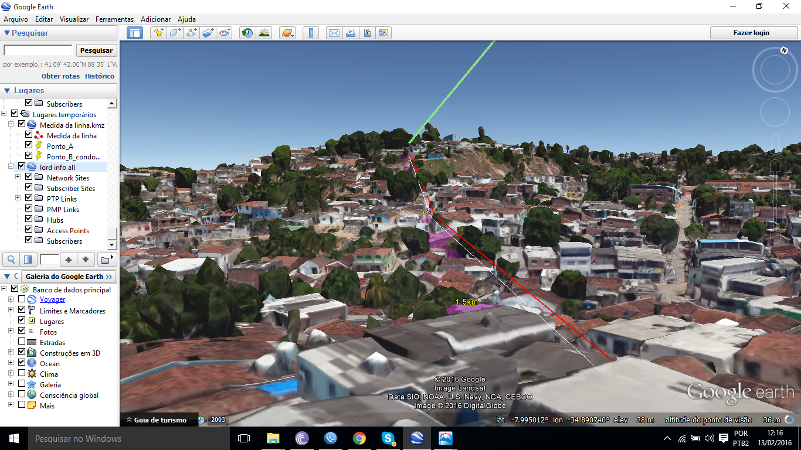This screenshot has height=450, width=801.
Task: Move the selected place up with the arrow
Action: (69, 260)
